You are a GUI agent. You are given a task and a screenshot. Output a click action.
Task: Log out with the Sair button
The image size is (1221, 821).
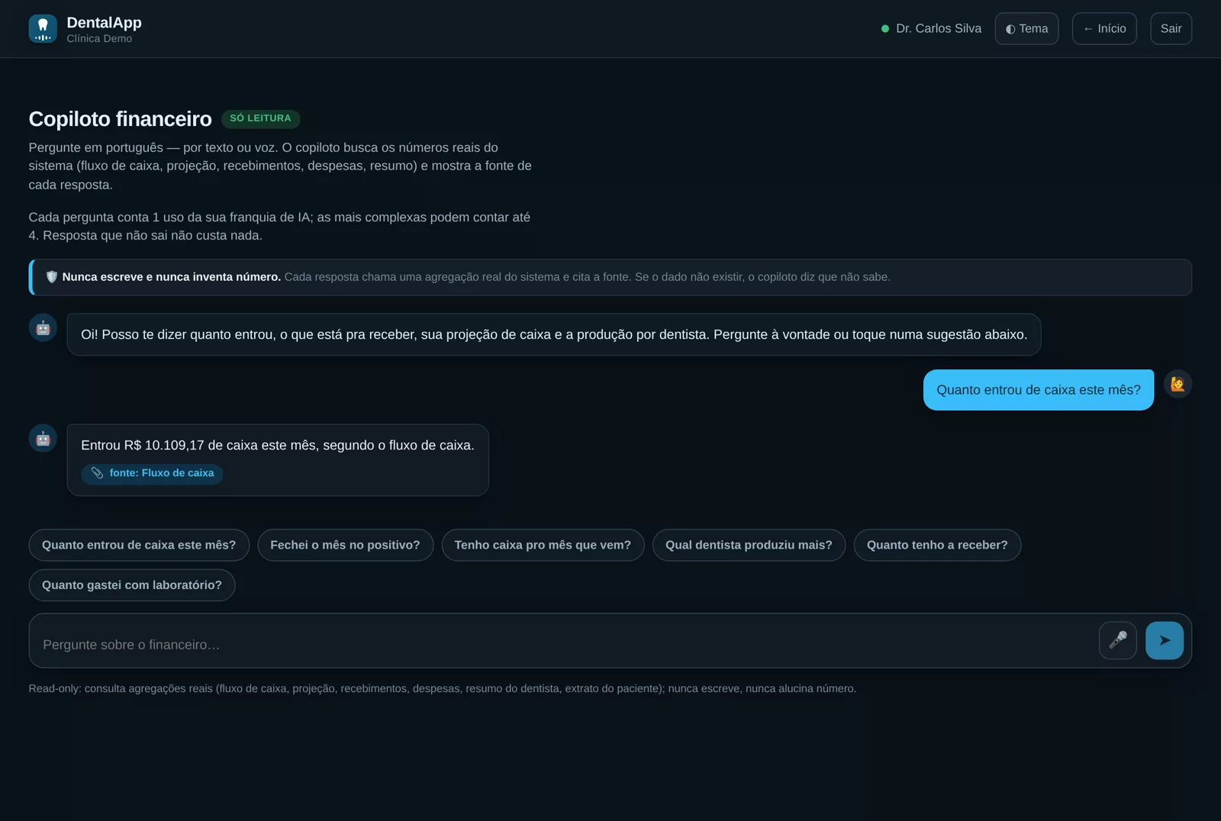click(1171, 29)
